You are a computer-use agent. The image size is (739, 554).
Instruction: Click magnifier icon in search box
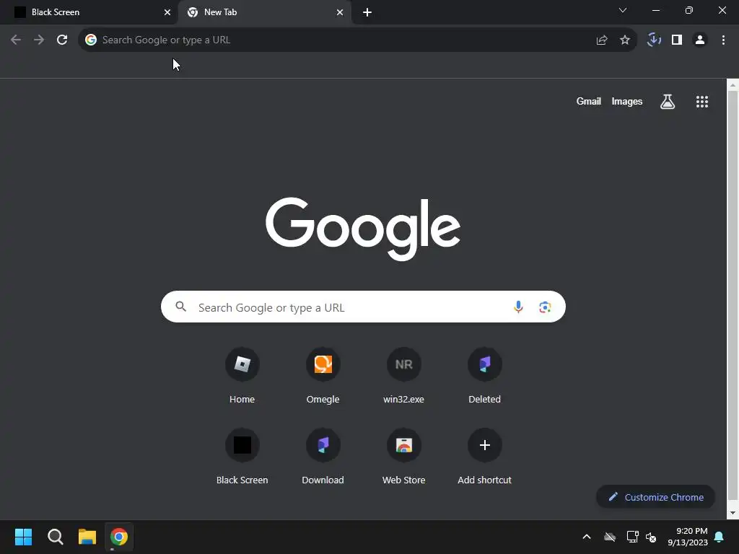[181, 307]
